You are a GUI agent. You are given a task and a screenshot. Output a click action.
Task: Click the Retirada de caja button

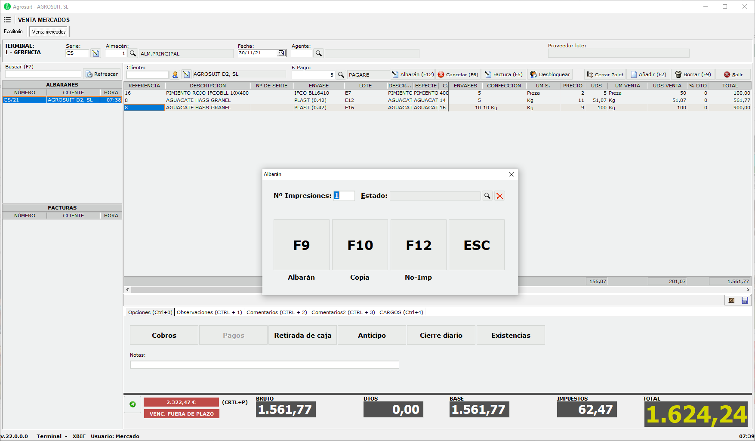tap(303, 335)
